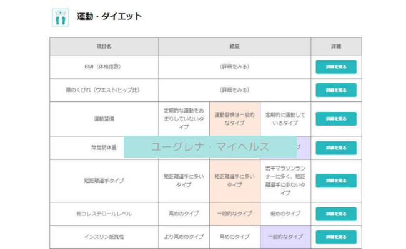This screenshot has width=406, height=249.
Task: Open details button for 腰のくびれ row
Action: (336, 90)
